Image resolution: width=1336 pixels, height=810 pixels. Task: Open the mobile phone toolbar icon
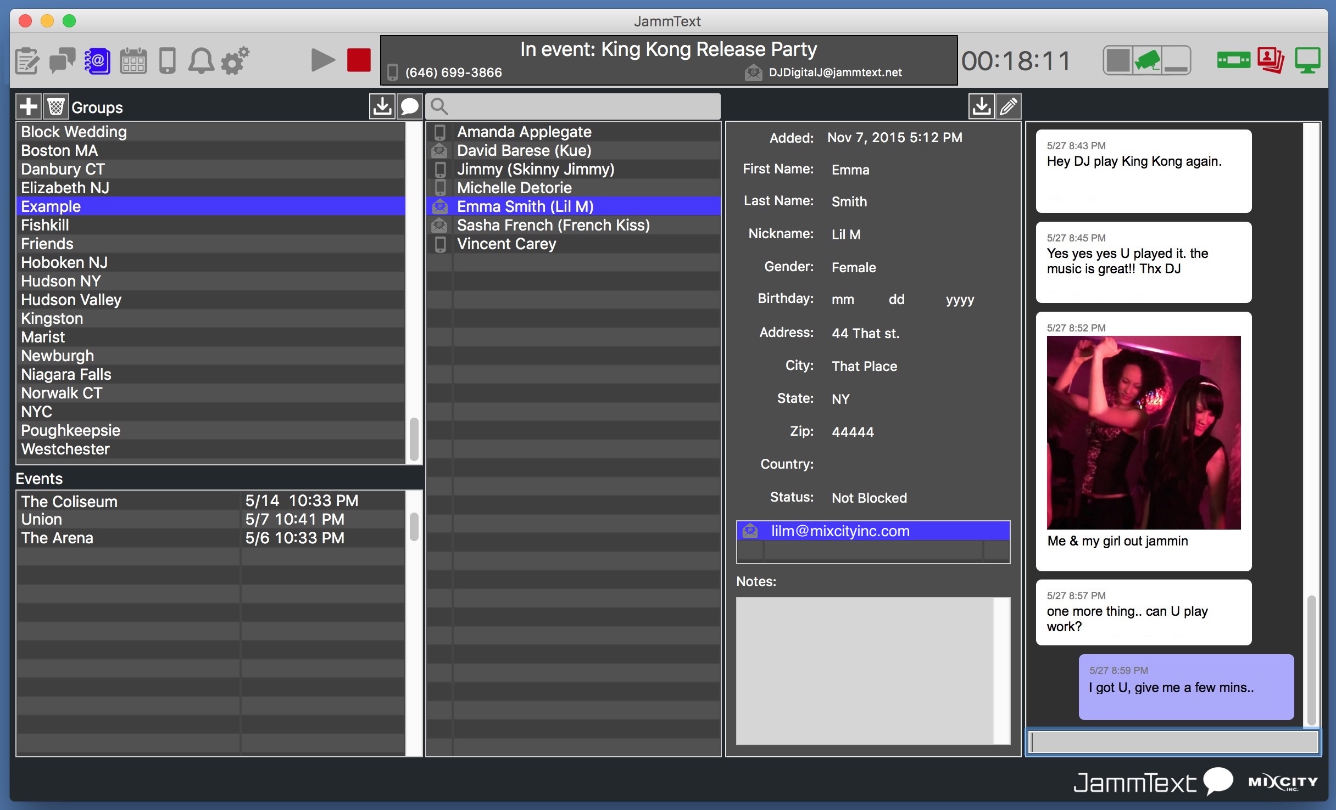[168, 61]
